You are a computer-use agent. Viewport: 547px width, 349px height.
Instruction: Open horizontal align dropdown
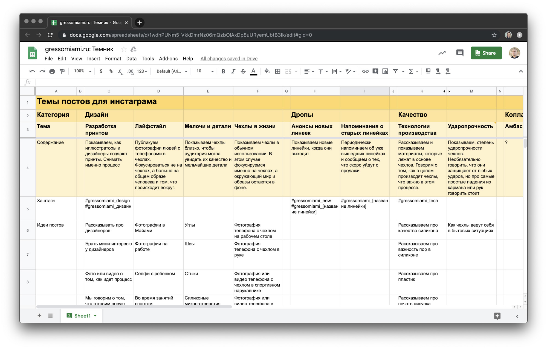(x=309, y=71)
